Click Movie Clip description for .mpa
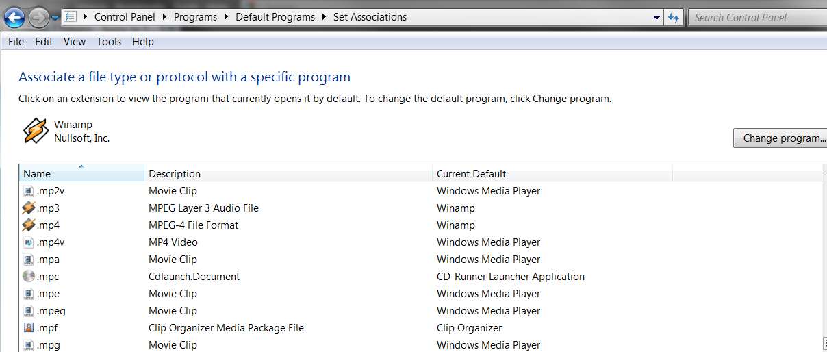 click(173, 260)
